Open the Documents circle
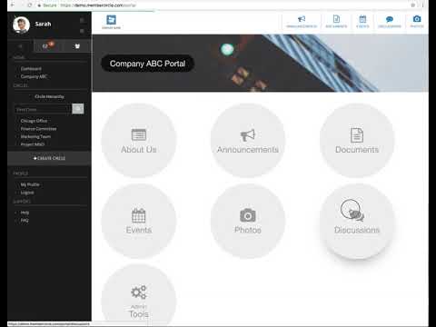This screenshot has width=436, height=327. pos(357,141)
